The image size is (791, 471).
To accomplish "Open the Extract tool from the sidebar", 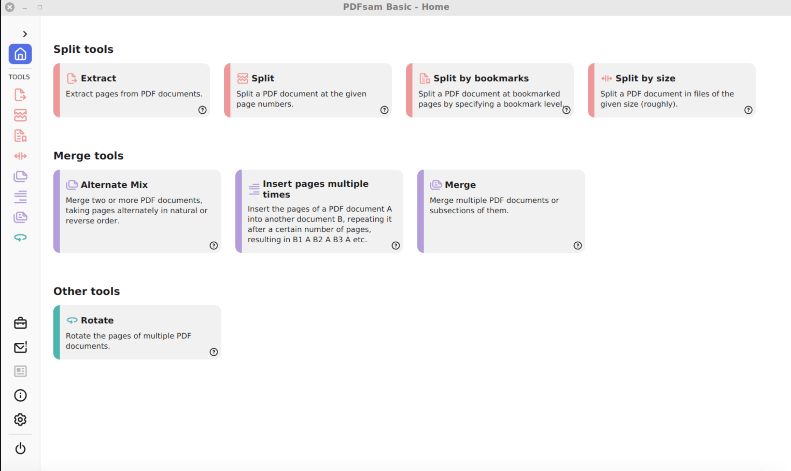I will coord(20,95).
